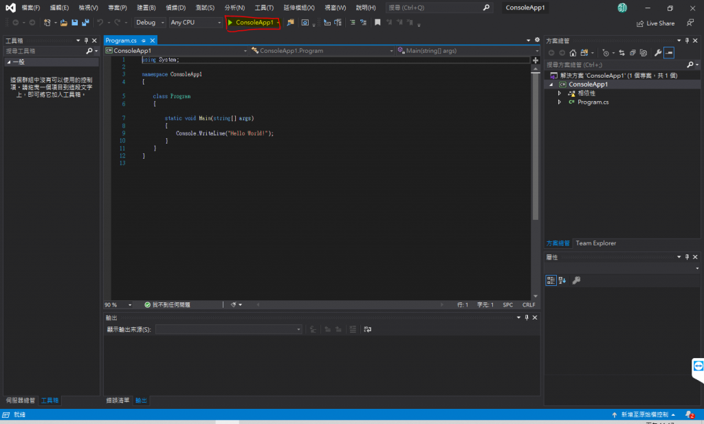The height and width of the screenshot is (424, 704).
Task: Toggle Categorized view in the properties panel
Action: click(x=551, y=280)
